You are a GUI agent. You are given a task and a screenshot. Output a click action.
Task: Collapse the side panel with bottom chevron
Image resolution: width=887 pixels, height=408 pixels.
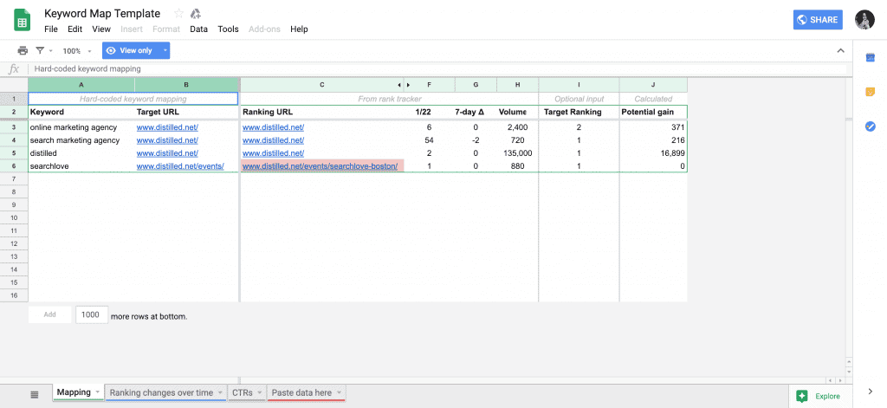click(870, 391)
